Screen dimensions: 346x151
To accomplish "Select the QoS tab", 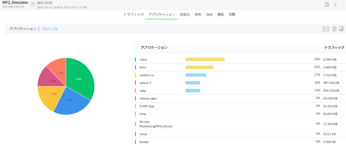I will (x=209, y=14).
